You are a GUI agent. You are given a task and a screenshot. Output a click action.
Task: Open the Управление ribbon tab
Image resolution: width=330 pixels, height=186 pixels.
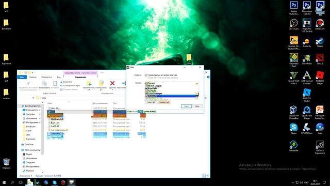point(80,77)
